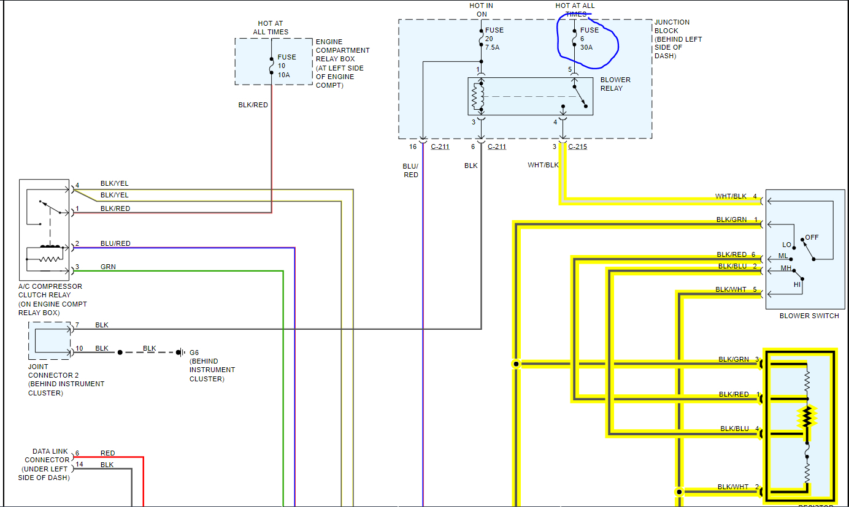Click the BLK/BLU label at resistor pin 4
Screen dimensions: 849x507
tap(735, 429)
